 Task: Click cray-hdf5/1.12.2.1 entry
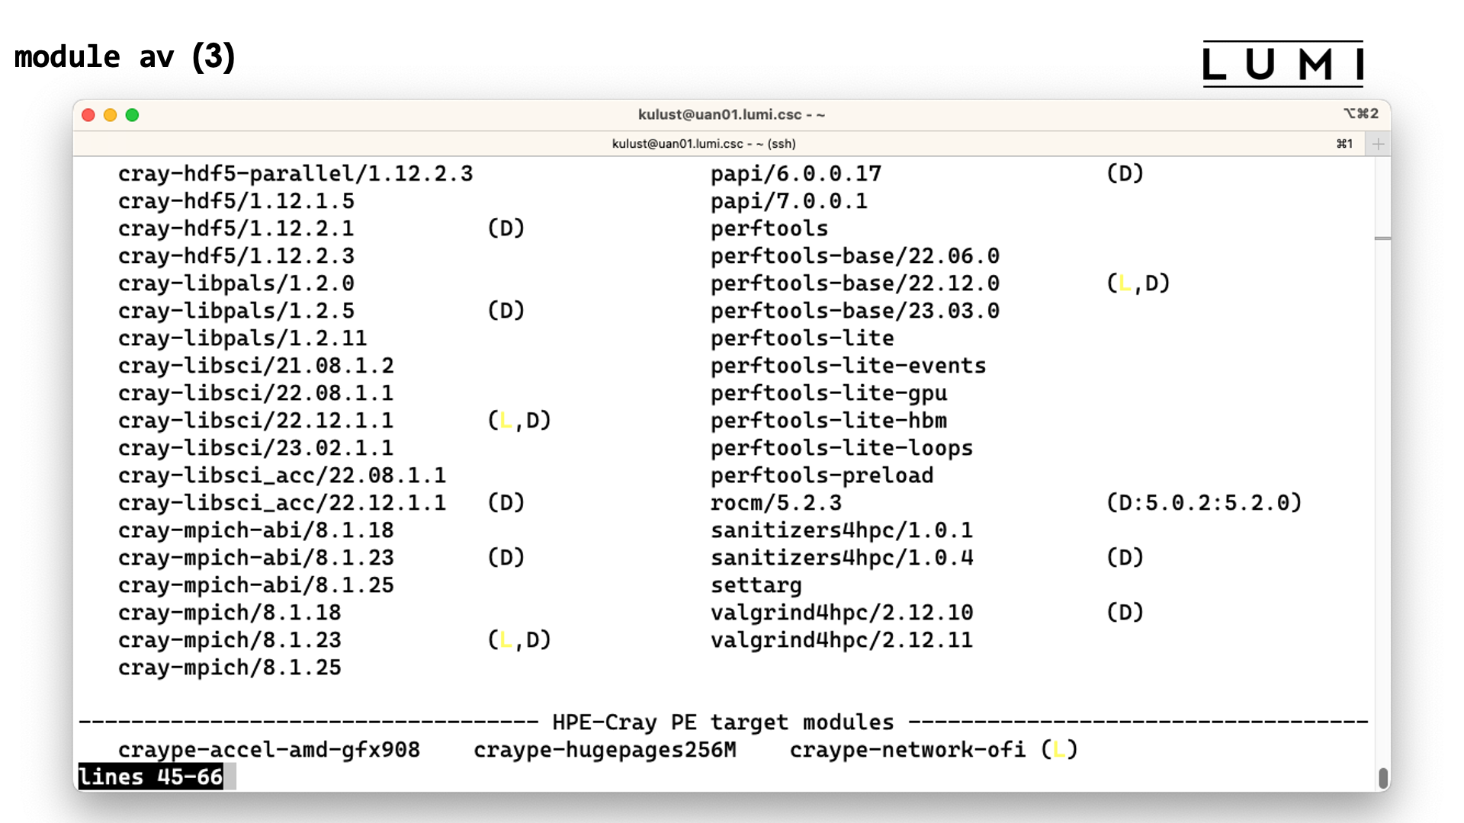click(x=236, y=229)
